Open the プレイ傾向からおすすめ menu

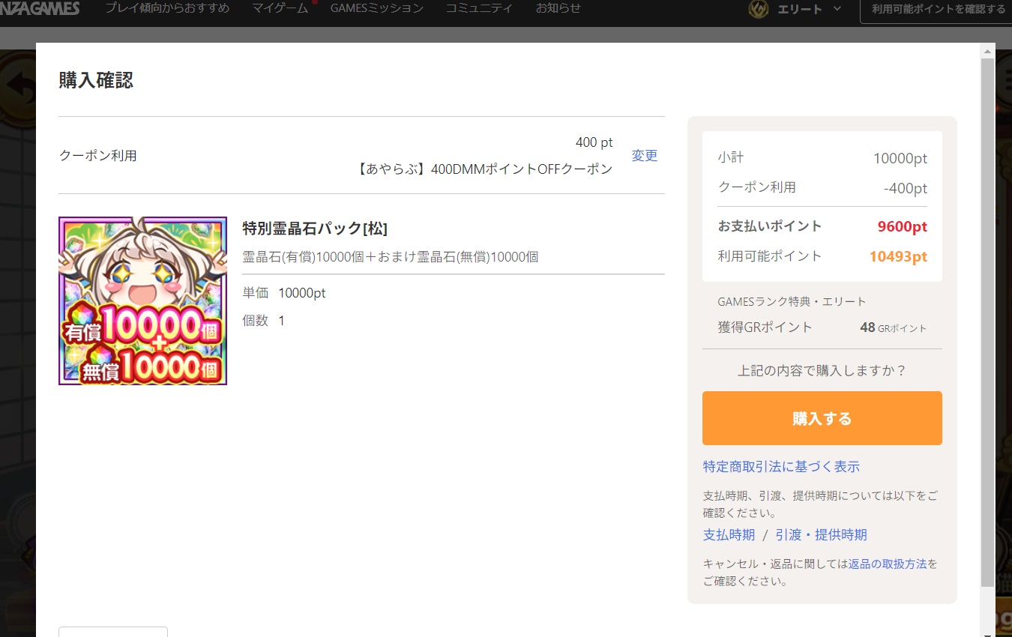pyautogui.click(x=167, y=8)
